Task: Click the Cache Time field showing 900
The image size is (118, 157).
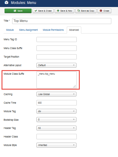Action: 56,103
